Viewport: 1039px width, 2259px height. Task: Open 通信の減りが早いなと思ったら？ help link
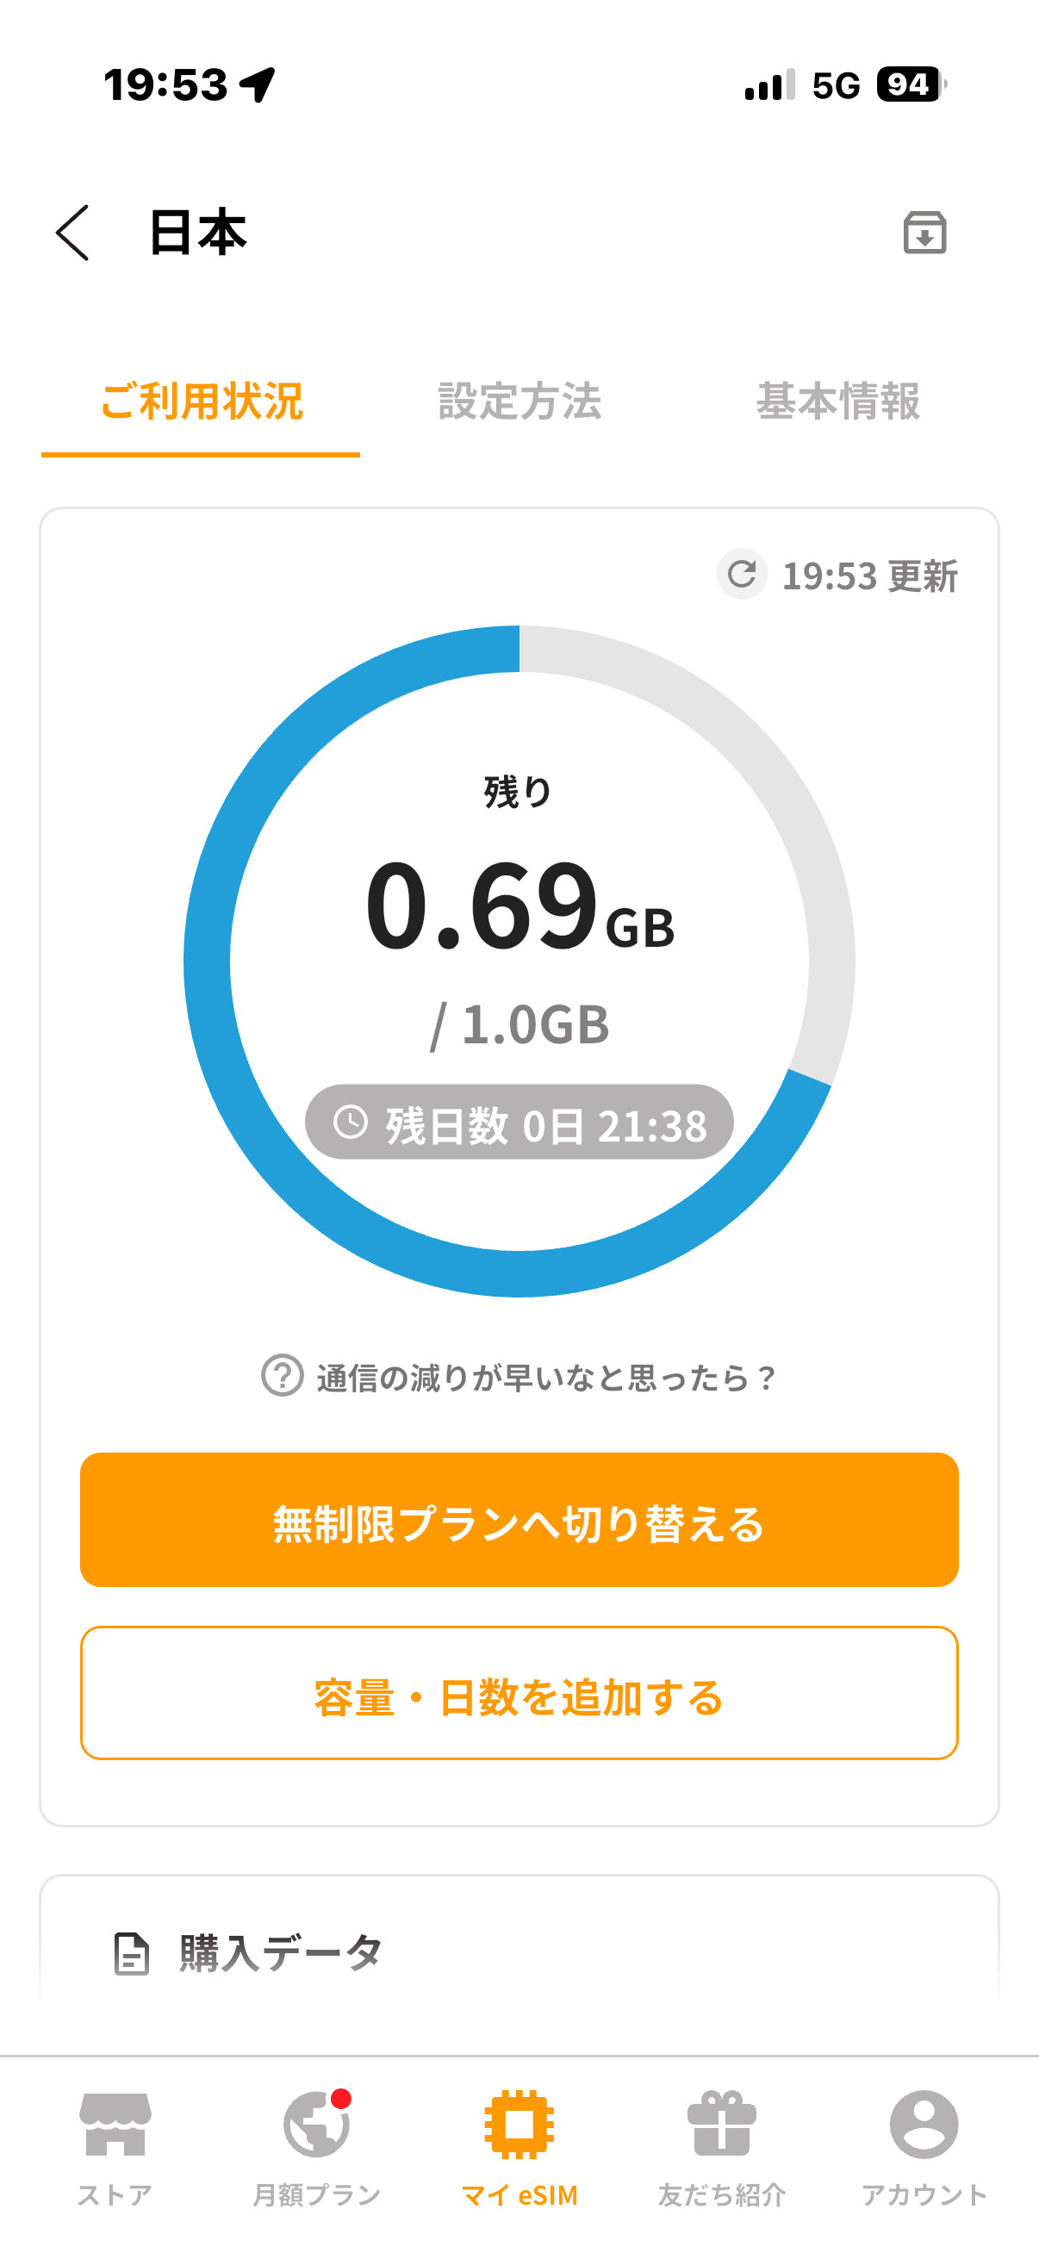click(545, 1378)
